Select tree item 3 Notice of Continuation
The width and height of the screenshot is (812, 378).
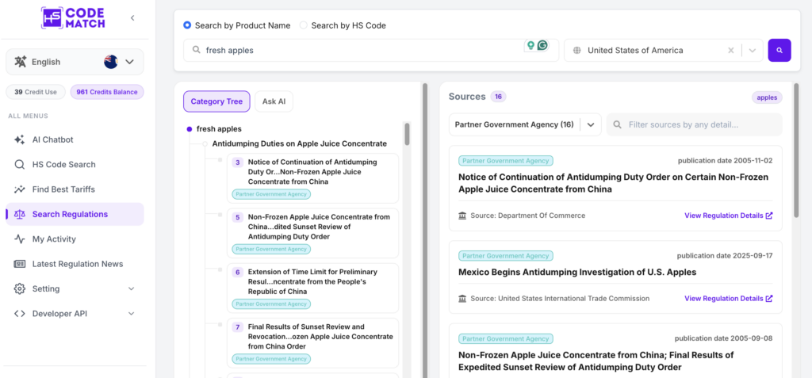click(312, 178)
